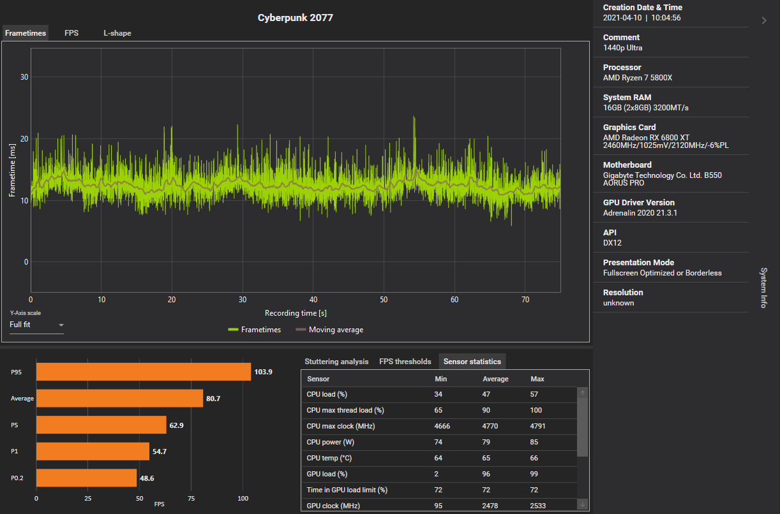Image resolution: width=780 pixels, height=514 pixels.
Task: Click the Fullscreen Optimized or Borderless value
Action: [663, 273]
